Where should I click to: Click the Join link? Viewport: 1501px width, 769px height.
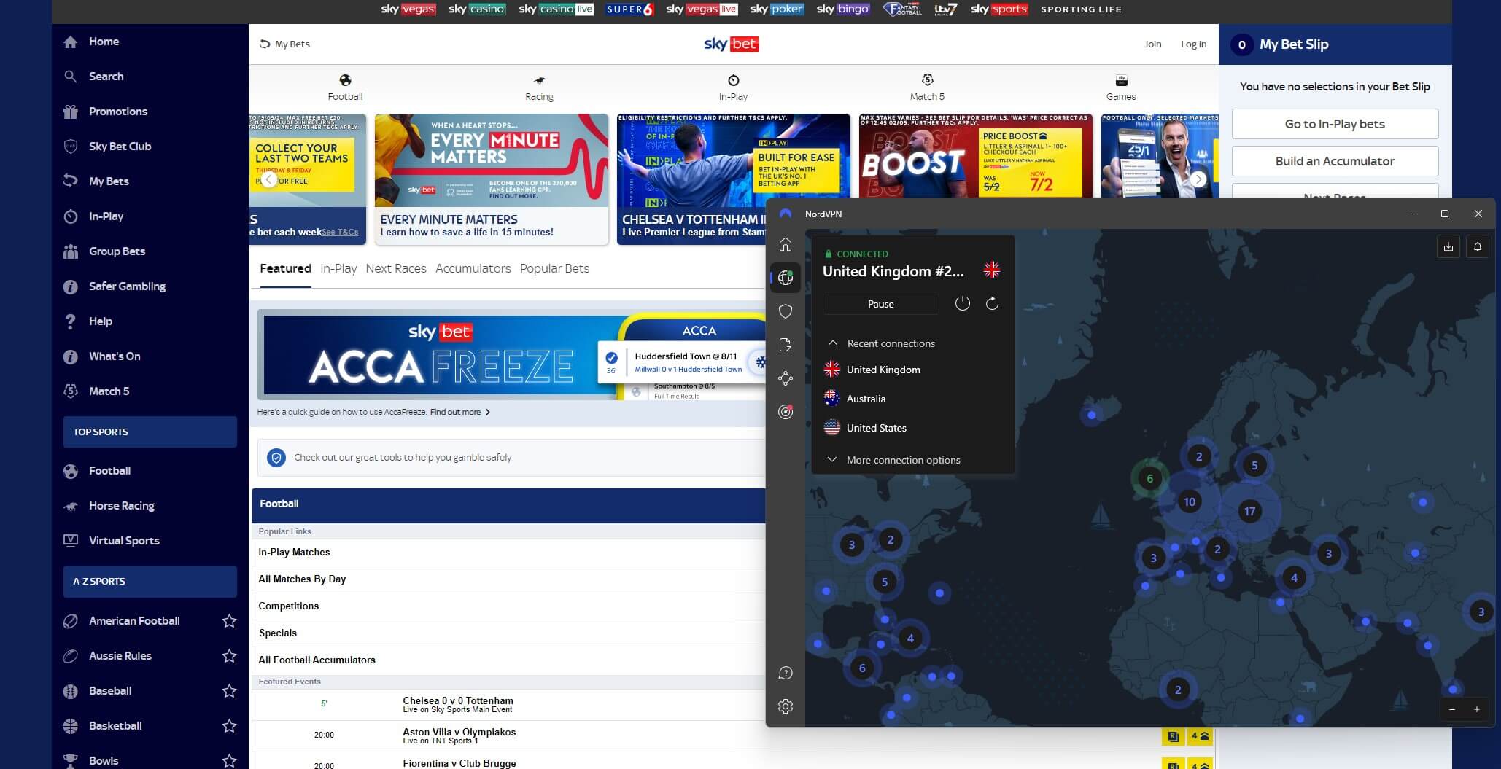point(1152,44)
